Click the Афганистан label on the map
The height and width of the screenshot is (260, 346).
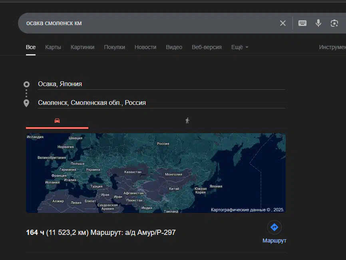point(133,193)
